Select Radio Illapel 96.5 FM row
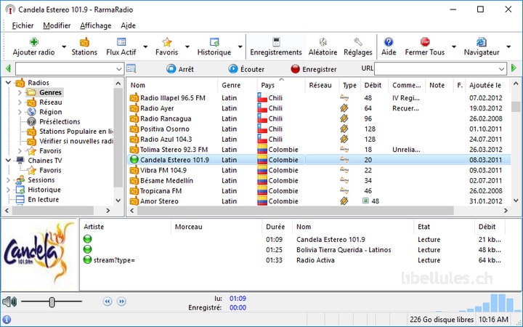The image size is (523, 327). coord(319,98)
